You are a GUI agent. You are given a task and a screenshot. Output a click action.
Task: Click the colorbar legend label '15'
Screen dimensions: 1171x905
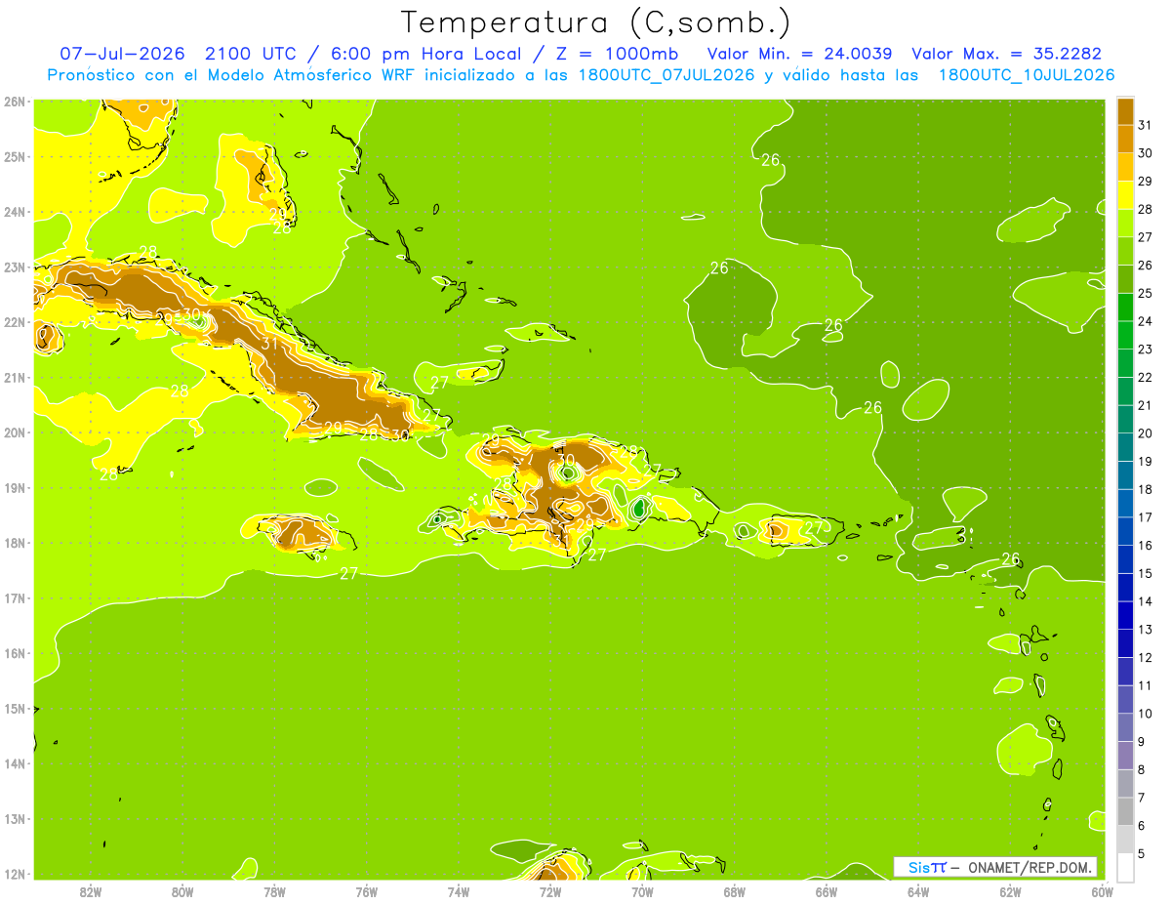[x=1145, y=573]
